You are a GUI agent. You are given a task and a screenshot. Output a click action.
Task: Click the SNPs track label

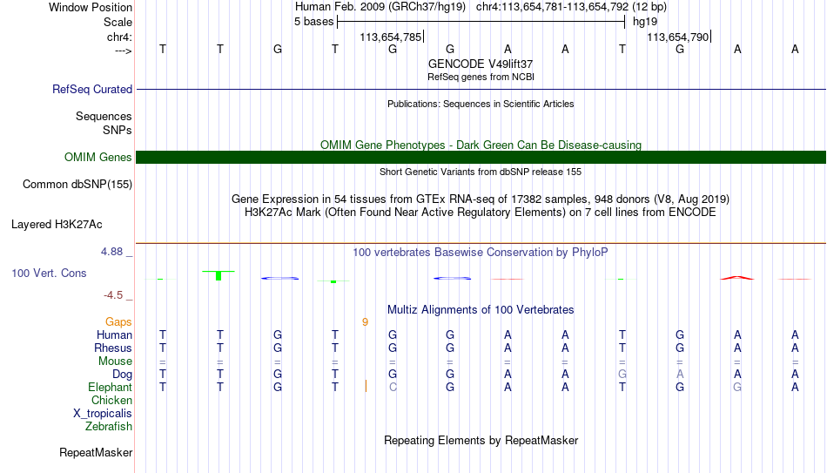point(118,130)
